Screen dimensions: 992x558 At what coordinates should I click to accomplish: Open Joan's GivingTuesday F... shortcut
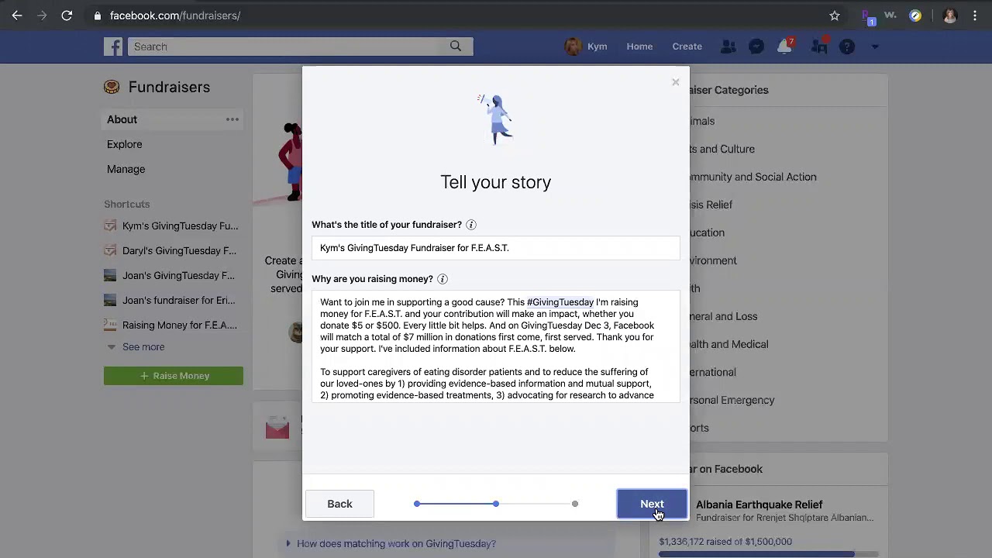click(169, 275)
